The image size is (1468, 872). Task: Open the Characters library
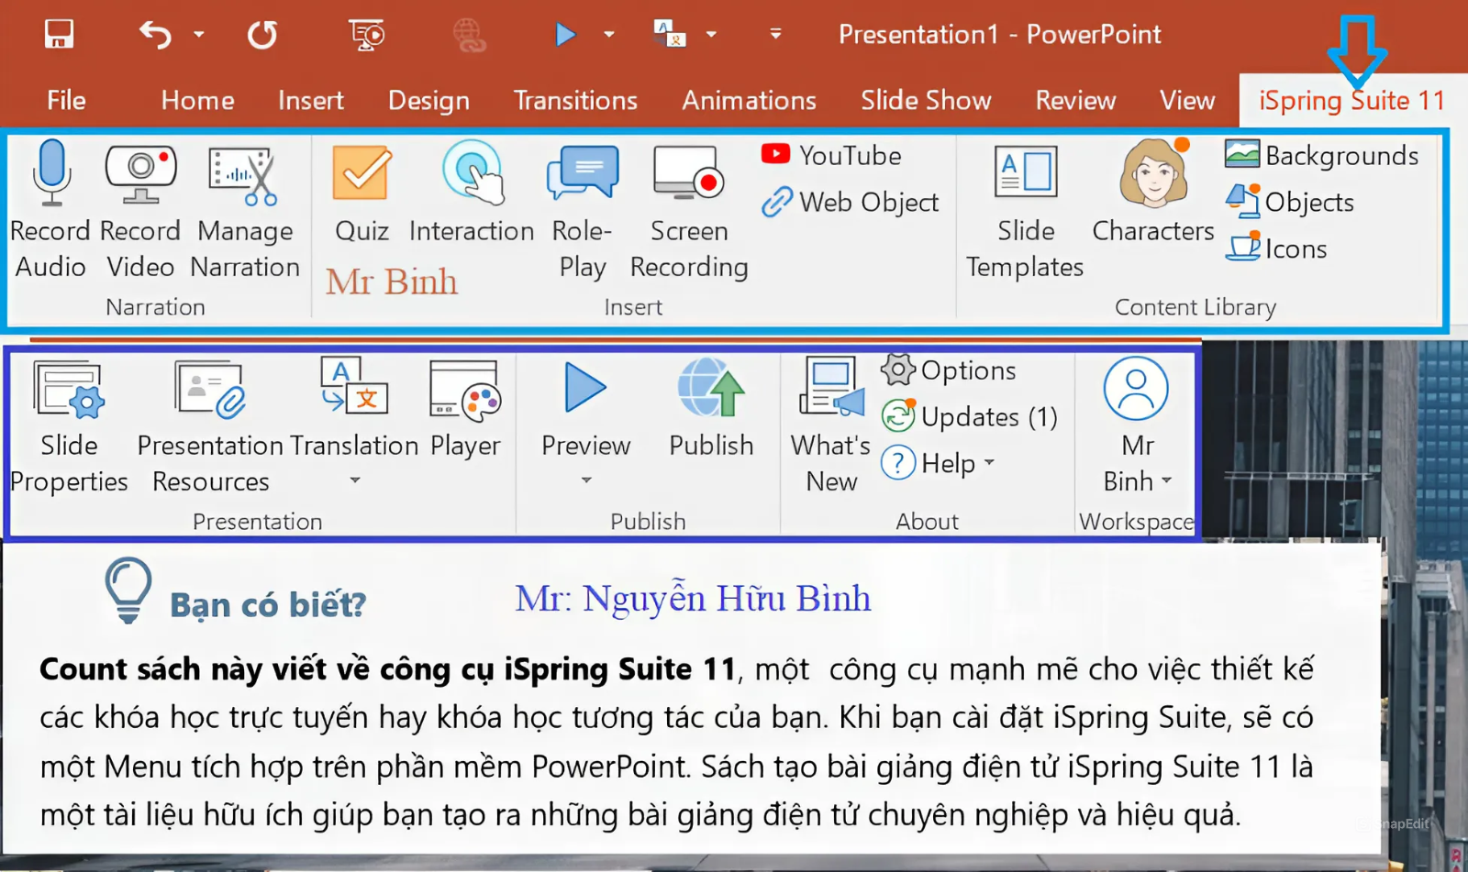[x=1153, y=193]
